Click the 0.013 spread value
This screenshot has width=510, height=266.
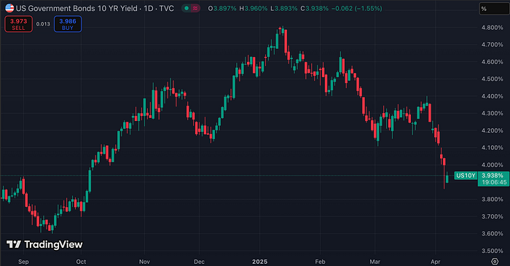coord(43,24)
